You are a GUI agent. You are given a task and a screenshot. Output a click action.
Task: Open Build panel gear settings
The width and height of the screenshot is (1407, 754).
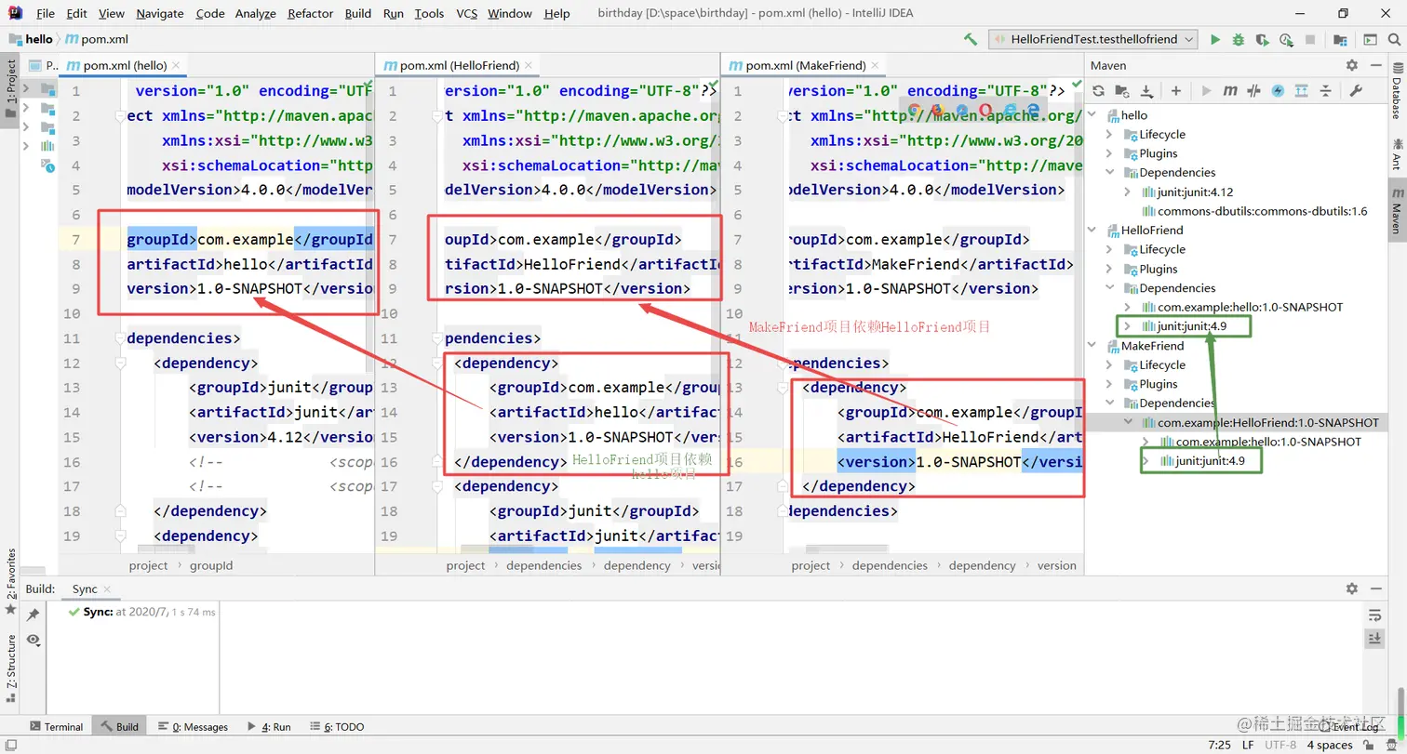pyautogui.click(x=1352, y=589)
